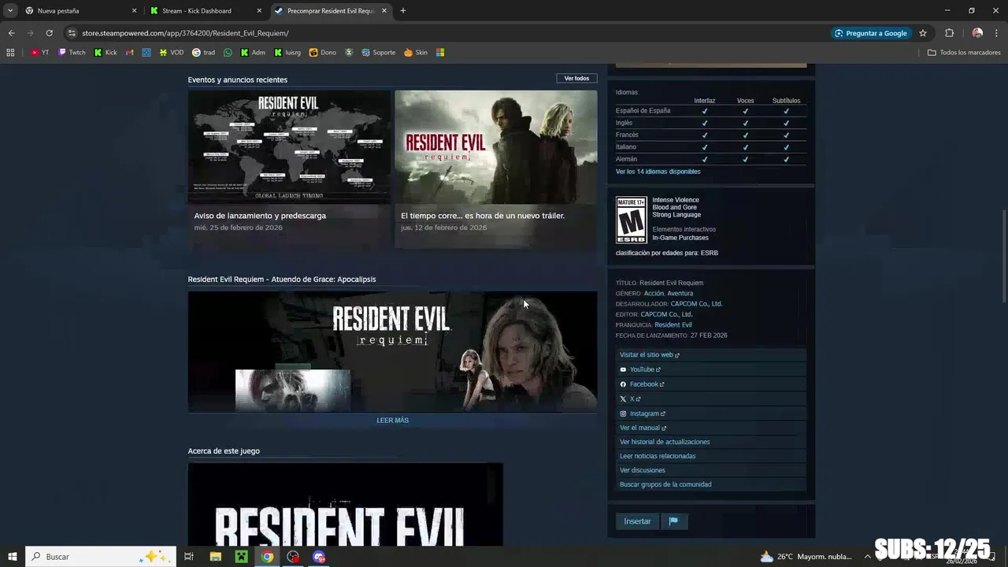View site information in address bar

tap(72, 33)
